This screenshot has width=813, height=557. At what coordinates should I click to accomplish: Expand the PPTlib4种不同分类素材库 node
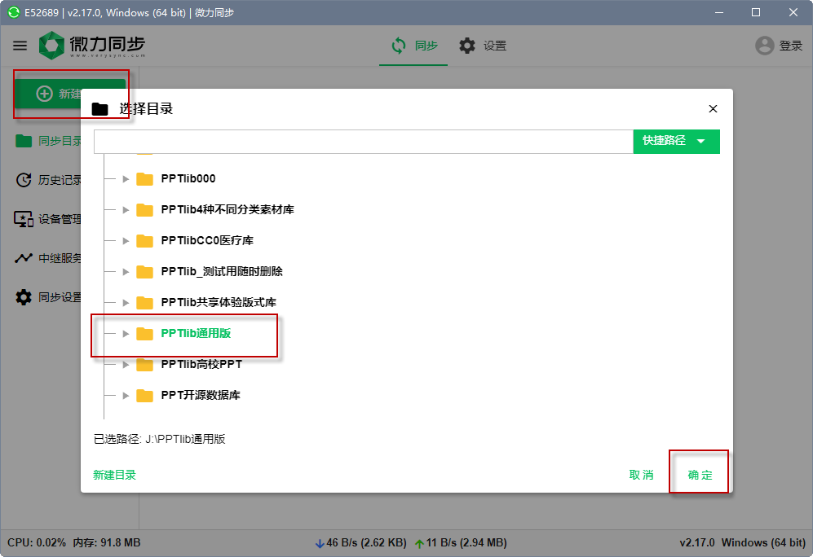click(126, 210)
